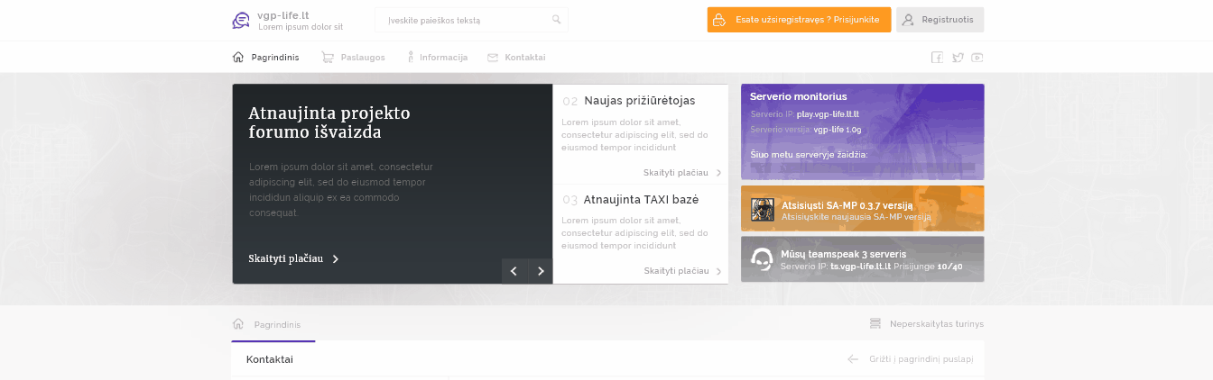Click the breadcrumb home icon
The image size is (1213, 380).
[x=238, y=323]
